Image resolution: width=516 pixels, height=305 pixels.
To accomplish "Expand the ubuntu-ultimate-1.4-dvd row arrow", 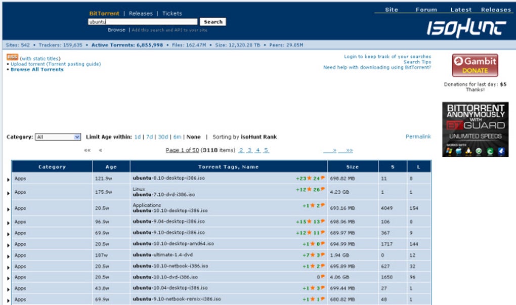I will click(x=8, y=256).
